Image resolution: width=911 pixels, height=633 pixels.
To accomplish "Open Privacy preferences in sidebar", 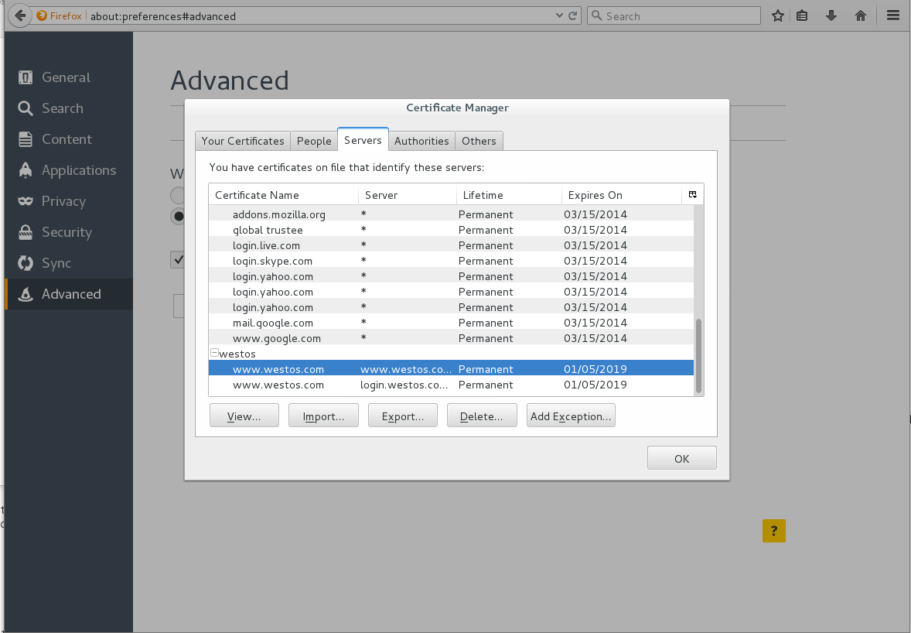I will tap(69, 201).
